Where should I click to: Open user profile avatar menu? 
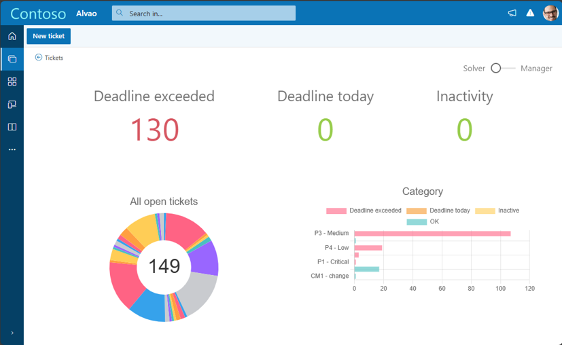[x=550, y=13]
